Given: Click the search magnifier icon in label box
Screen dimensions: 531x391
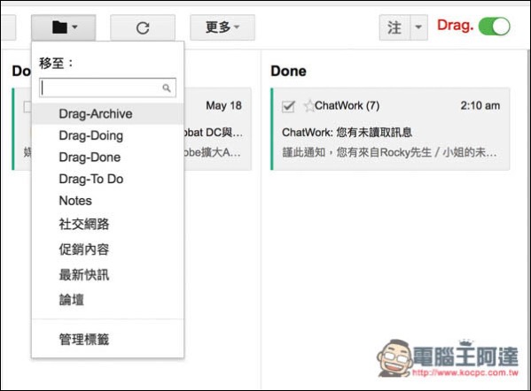Looking at the screenshot, I should pyautogui.click(x=167, y=88).
